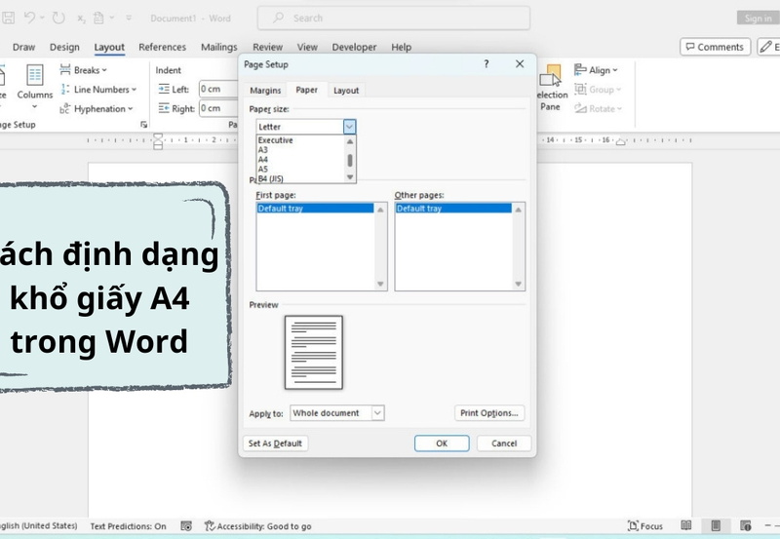Click paper size list scroll up arrow
780x539 pixels.
coord(350,141)
